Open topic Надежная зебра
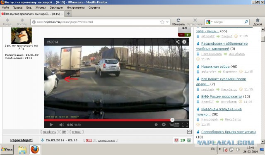Screen dimensions: 265x155 [215, 67]
